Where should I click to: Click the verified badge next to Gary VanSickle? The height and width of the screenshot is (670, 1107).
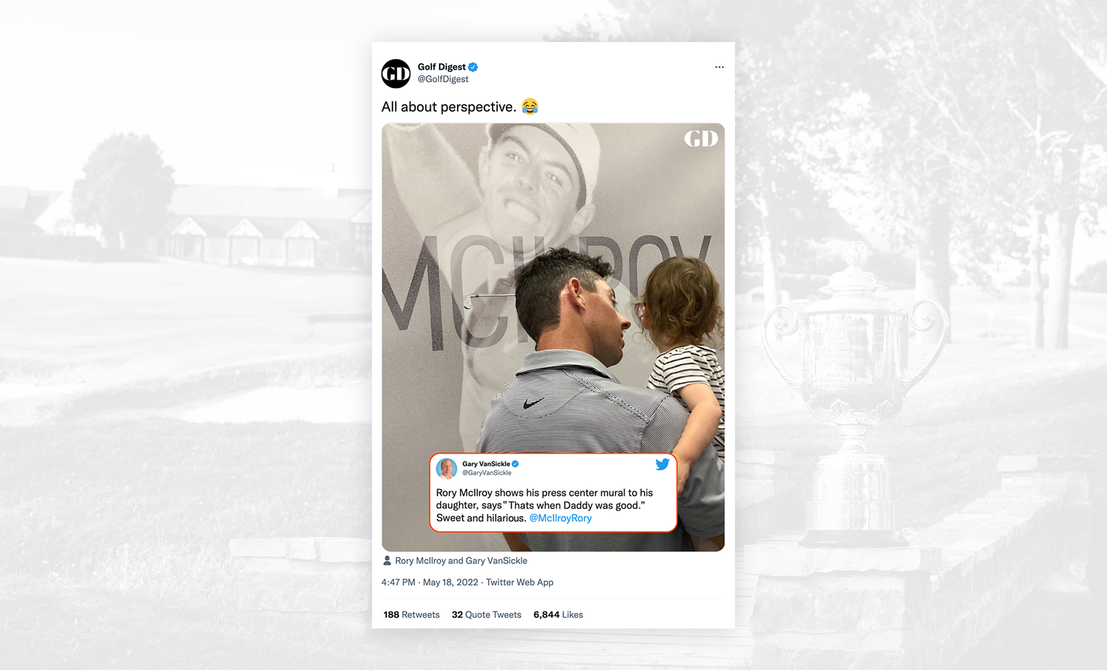[x=515, y=464]
